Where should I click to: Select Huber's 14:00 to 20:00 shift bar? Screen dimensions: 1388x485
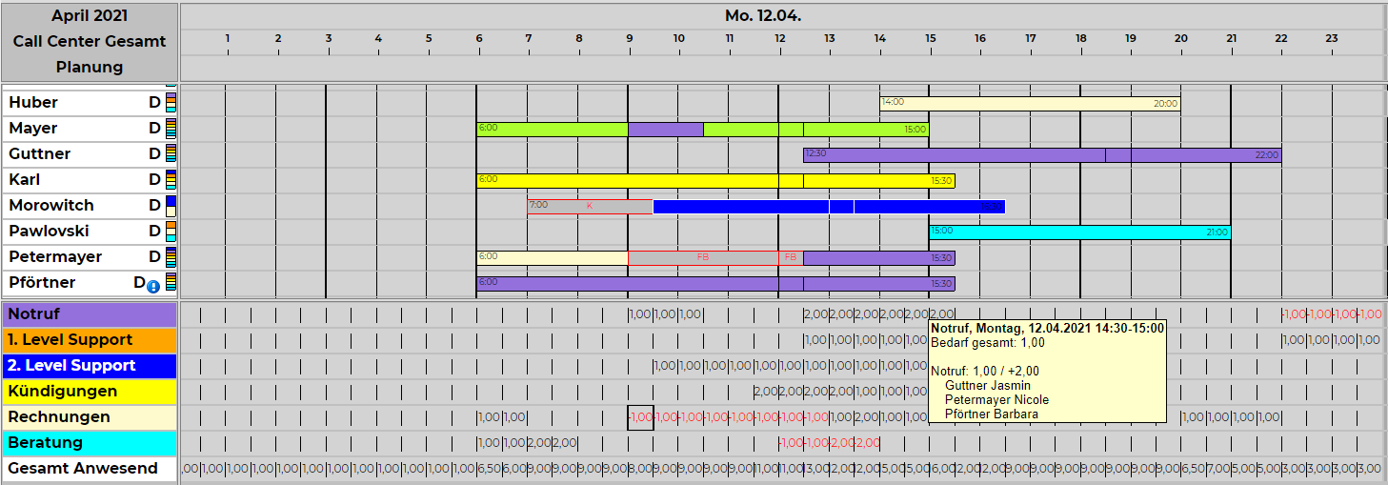tap(1029, 103)
